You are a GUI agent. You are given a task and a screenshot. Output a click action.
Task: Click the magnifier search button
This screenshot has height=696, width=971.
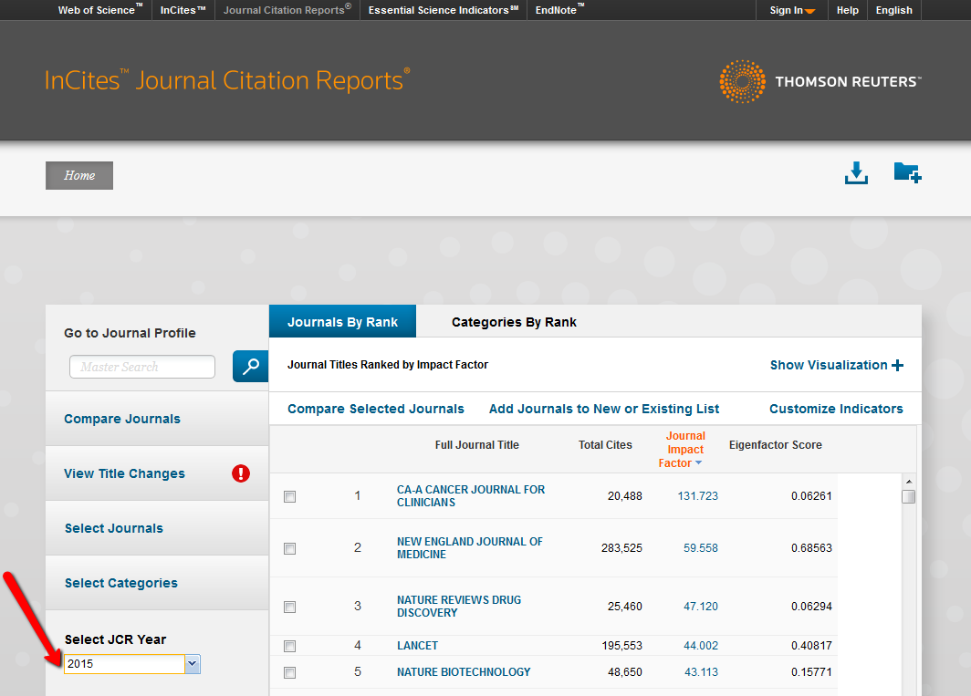point(250,366)
